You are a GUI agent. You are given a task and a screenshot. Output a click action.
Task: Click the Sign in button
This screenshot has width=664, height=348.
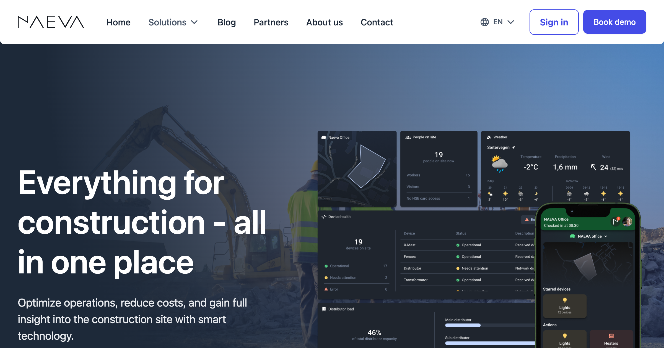tap(554, 22)
